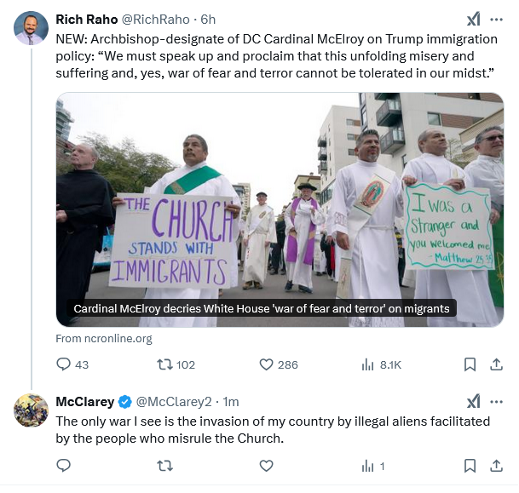
Task: View analytics showing 8.1K views
Action: pyautogui.click(x=368, y=364)
